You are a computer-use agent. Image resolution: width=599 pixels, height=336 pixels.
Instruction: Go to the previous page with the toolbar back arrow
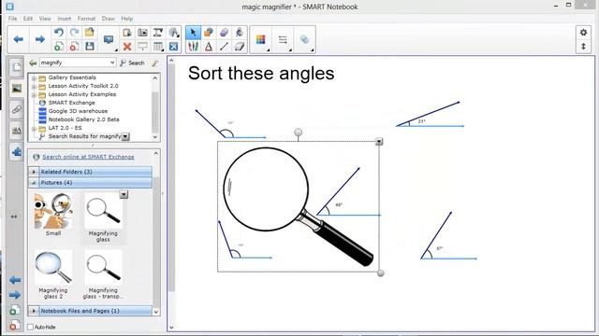(18, 39)
